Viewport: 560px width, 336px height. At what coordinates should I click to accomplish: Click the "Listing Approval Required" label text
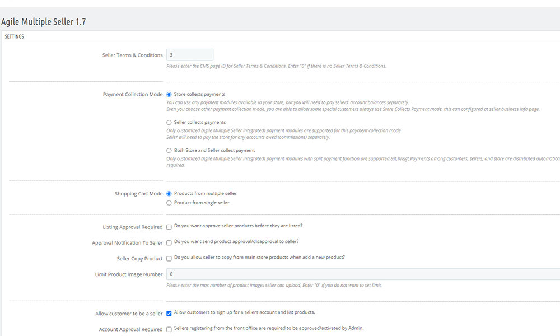(x=133, y=227)
